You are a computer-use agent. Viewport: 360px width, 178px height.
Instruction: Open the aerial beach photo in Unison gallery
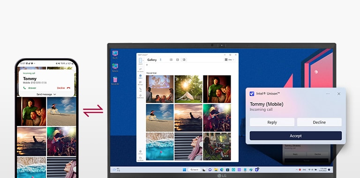[160, 146]
